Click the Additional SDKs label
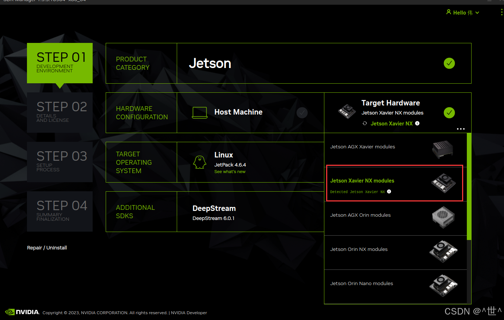 (x=135, y=212)
